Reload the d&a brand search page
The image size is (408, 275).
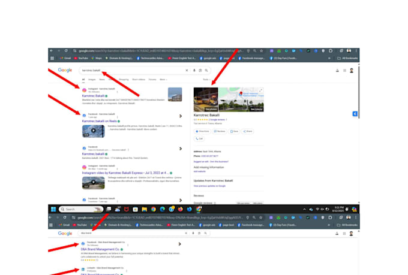coord(65,217)
